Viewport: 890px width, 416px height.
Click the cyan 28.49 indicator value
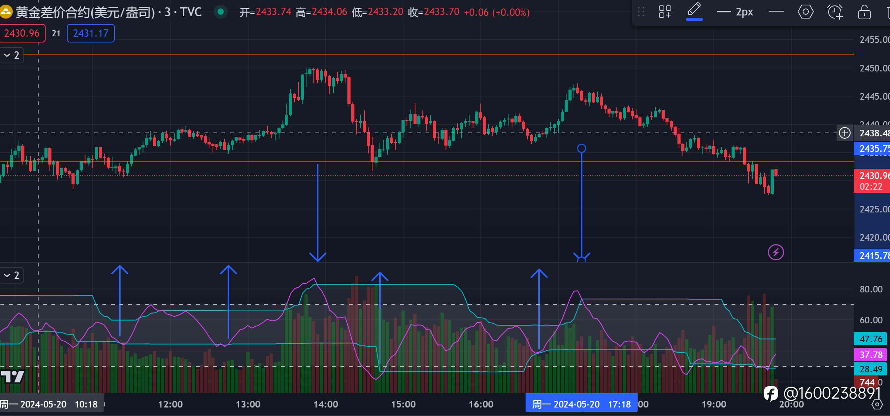coord(871,369)
